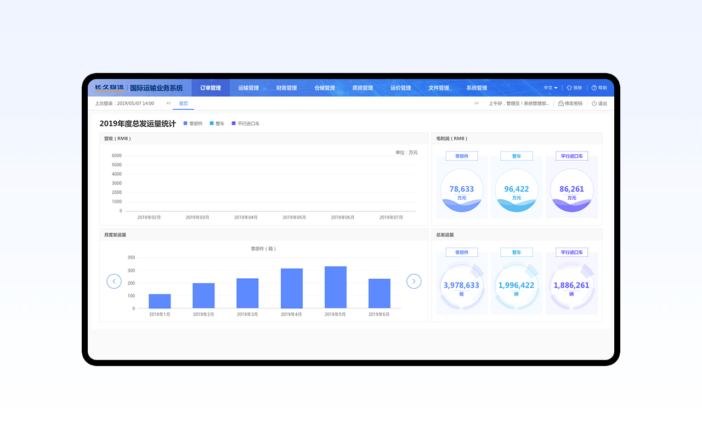This screenshot has width=702, height=439.
Task: Click the 上次登录 timestamp text
Action: click(124, 103)
